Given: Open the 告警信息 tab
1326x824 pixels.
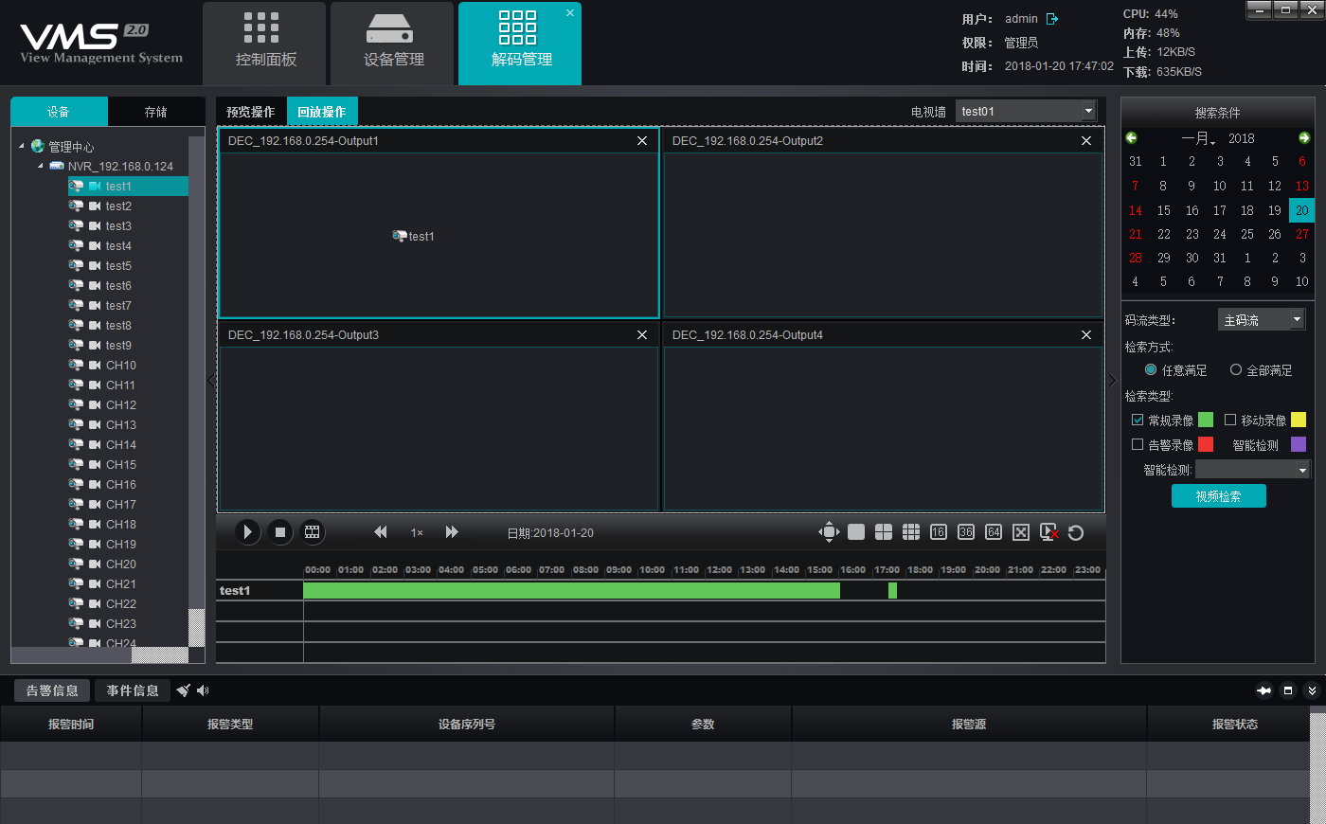Looking at the screenshot, I should (52, 690).
